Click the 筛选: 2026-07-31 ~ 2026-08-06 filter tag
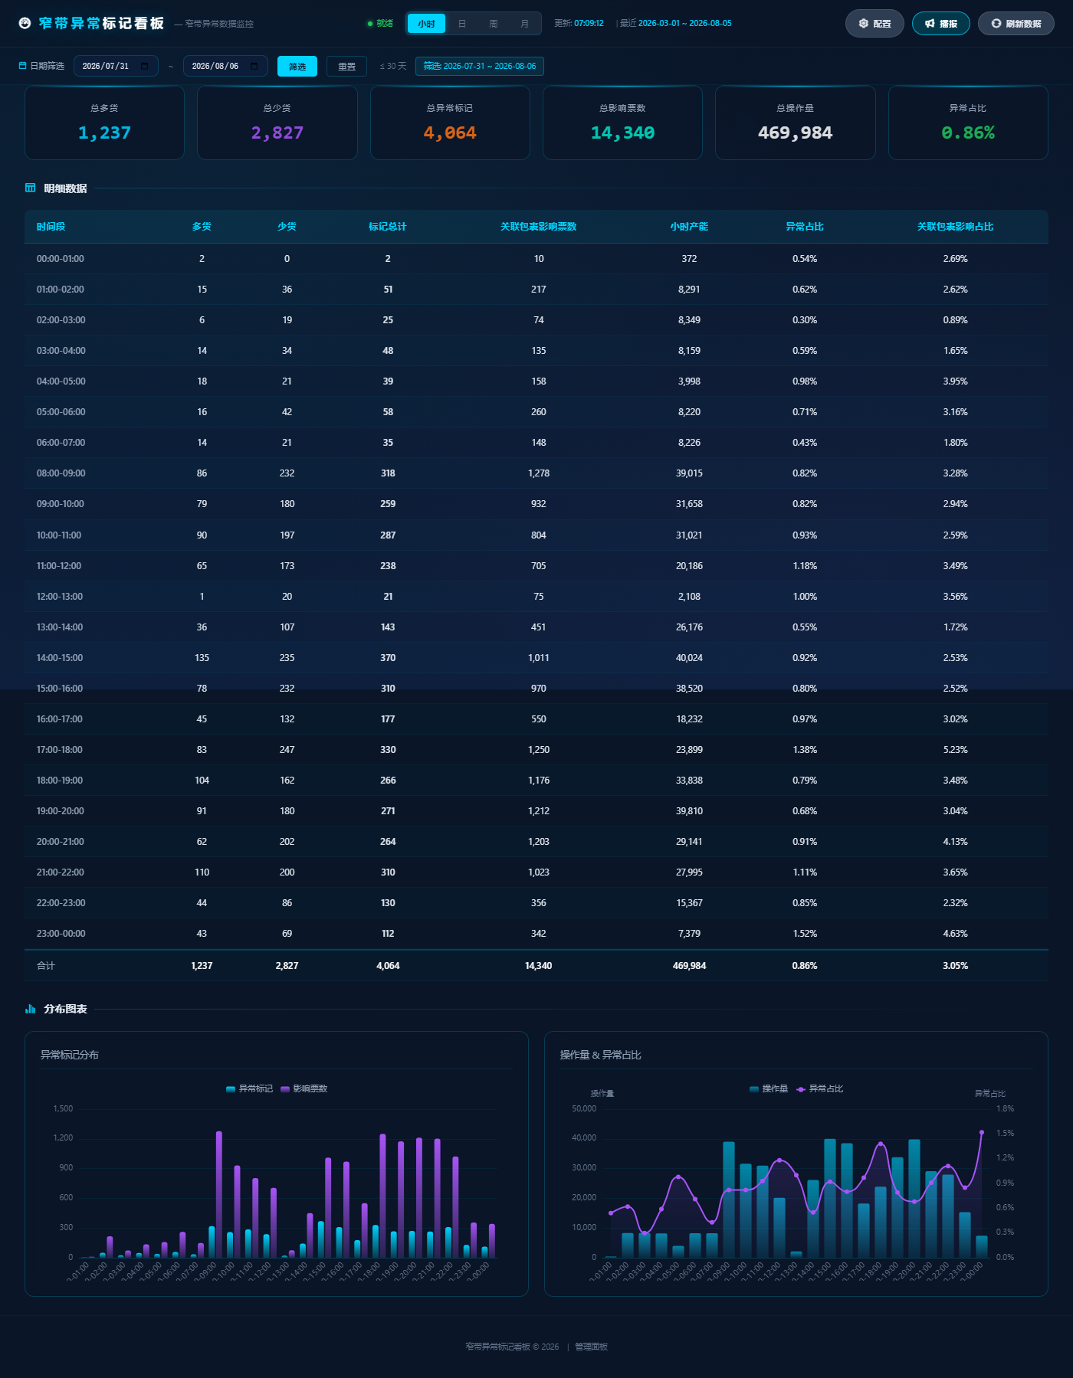Screen dimensions: 1073x1378 [480, 66]
